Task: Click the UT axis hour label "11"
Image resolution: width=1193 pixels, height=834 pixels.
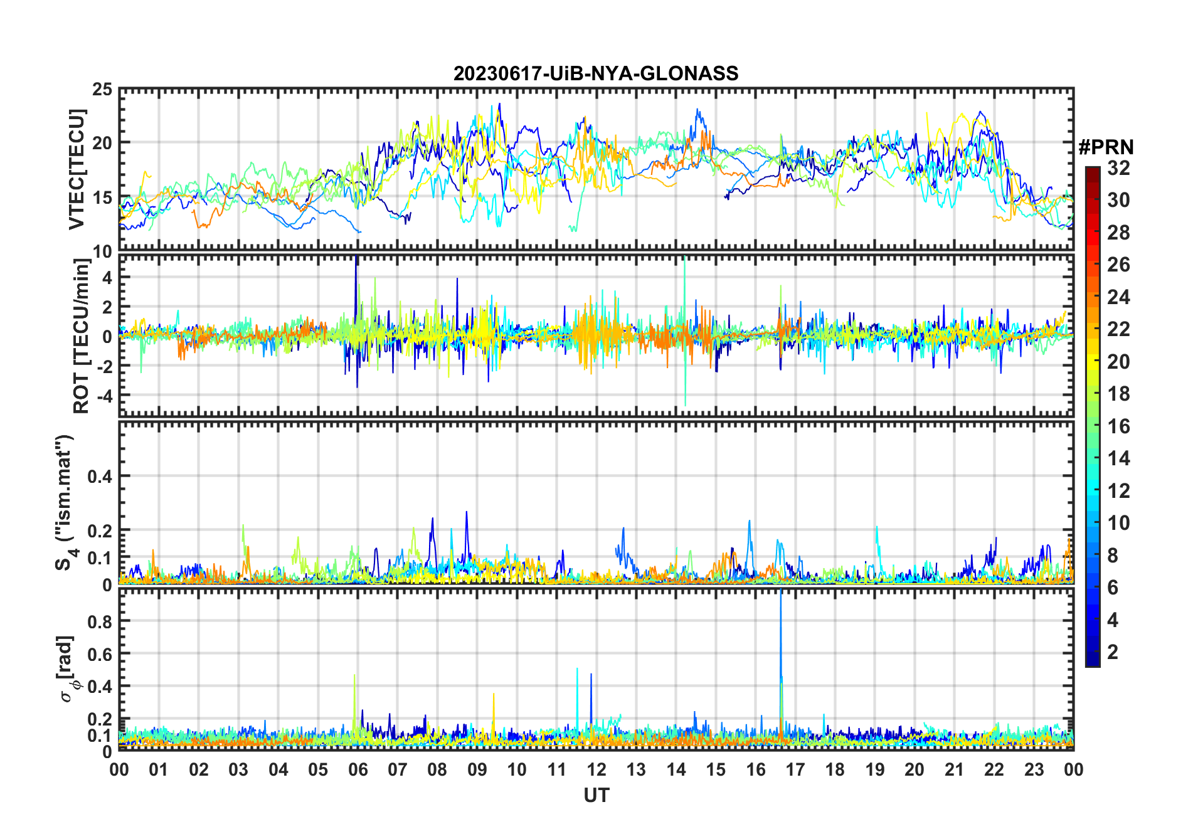Action: pyautogui.click(x=556, y=769)
